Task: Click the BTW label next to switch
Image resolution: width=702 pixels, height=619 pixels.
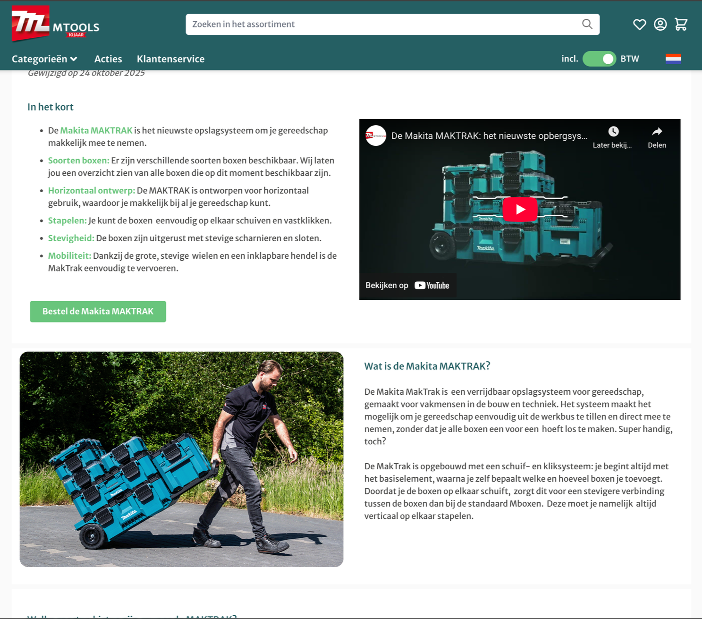Action: 630,59
